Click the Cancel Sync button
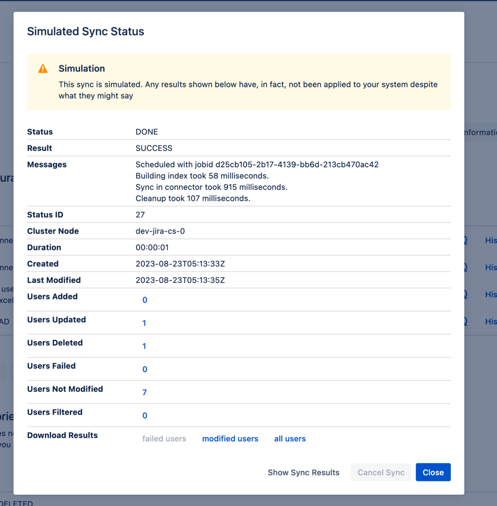This screenshot has width=497, height=506. coord(381,472)
